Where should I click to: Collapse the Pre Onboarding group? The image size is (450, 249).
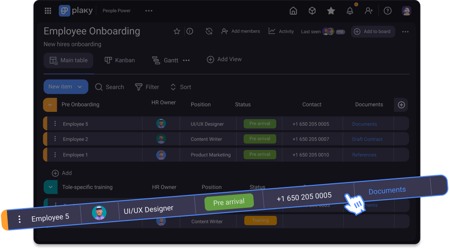click(49, 104)
